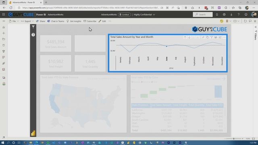
Task: Open the comments icon
Action: tap(250, 21)
